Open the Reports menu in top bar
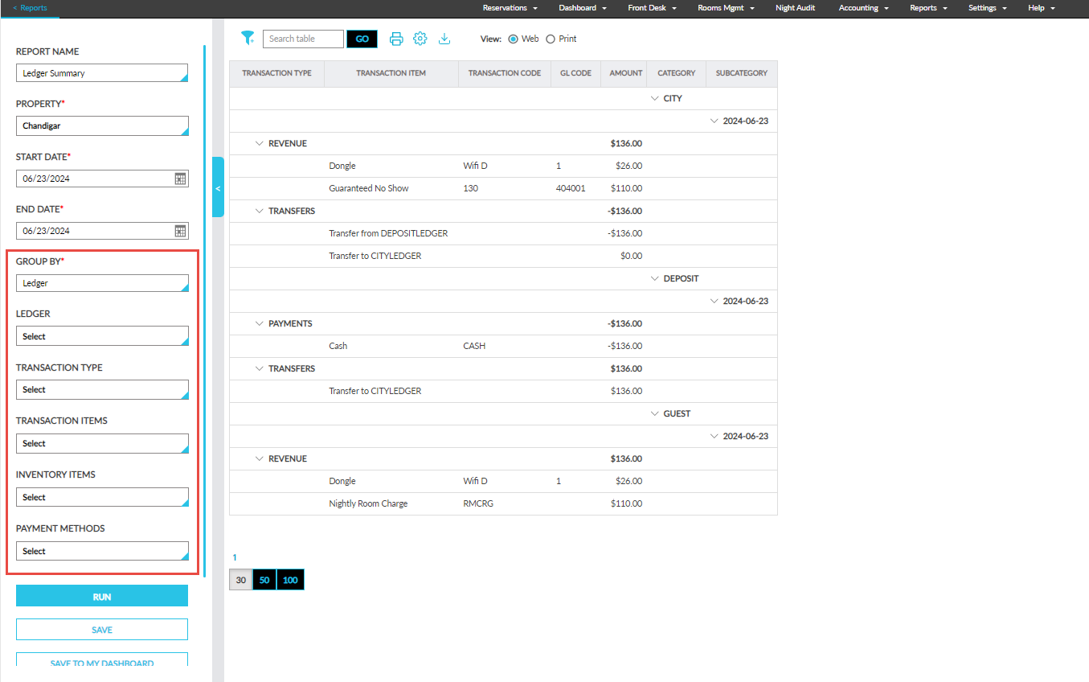Image resolution: width=1089 pixels, height=682 pixels. click(928, 8)
